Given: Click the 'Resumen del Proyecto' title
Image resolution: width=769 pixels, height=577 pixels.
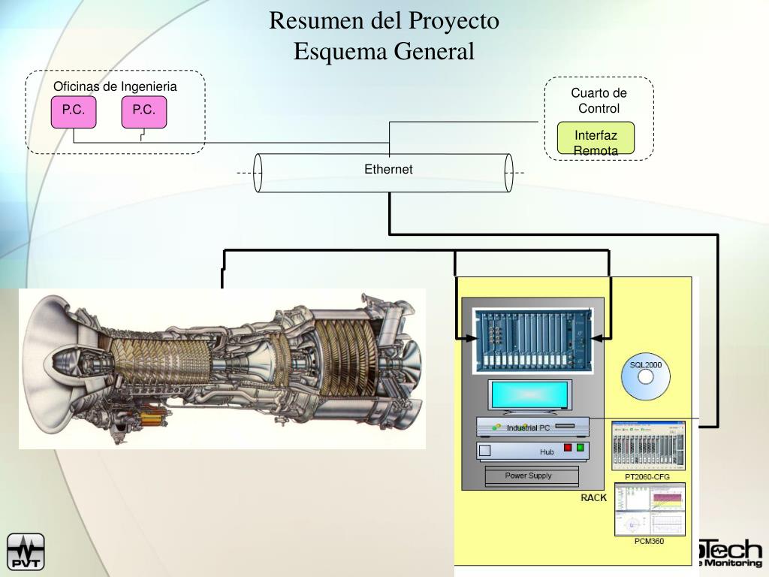Looking at the screenshot, I should click(384, 20).
